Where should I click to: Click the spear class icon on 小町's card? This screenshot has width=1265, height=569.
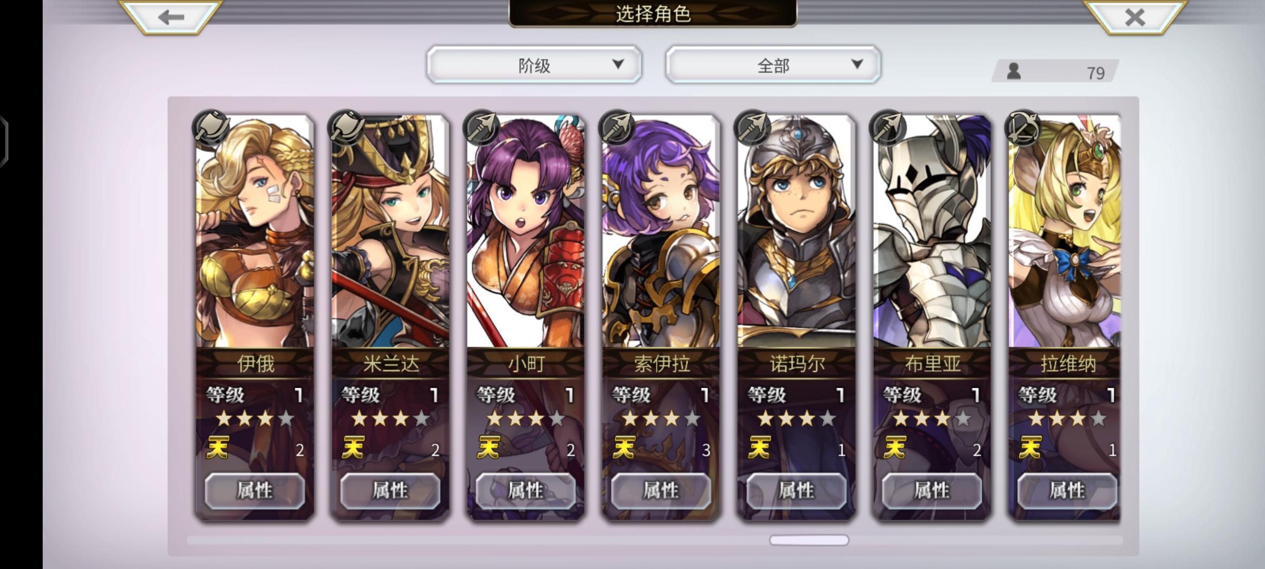coord(482,127)
